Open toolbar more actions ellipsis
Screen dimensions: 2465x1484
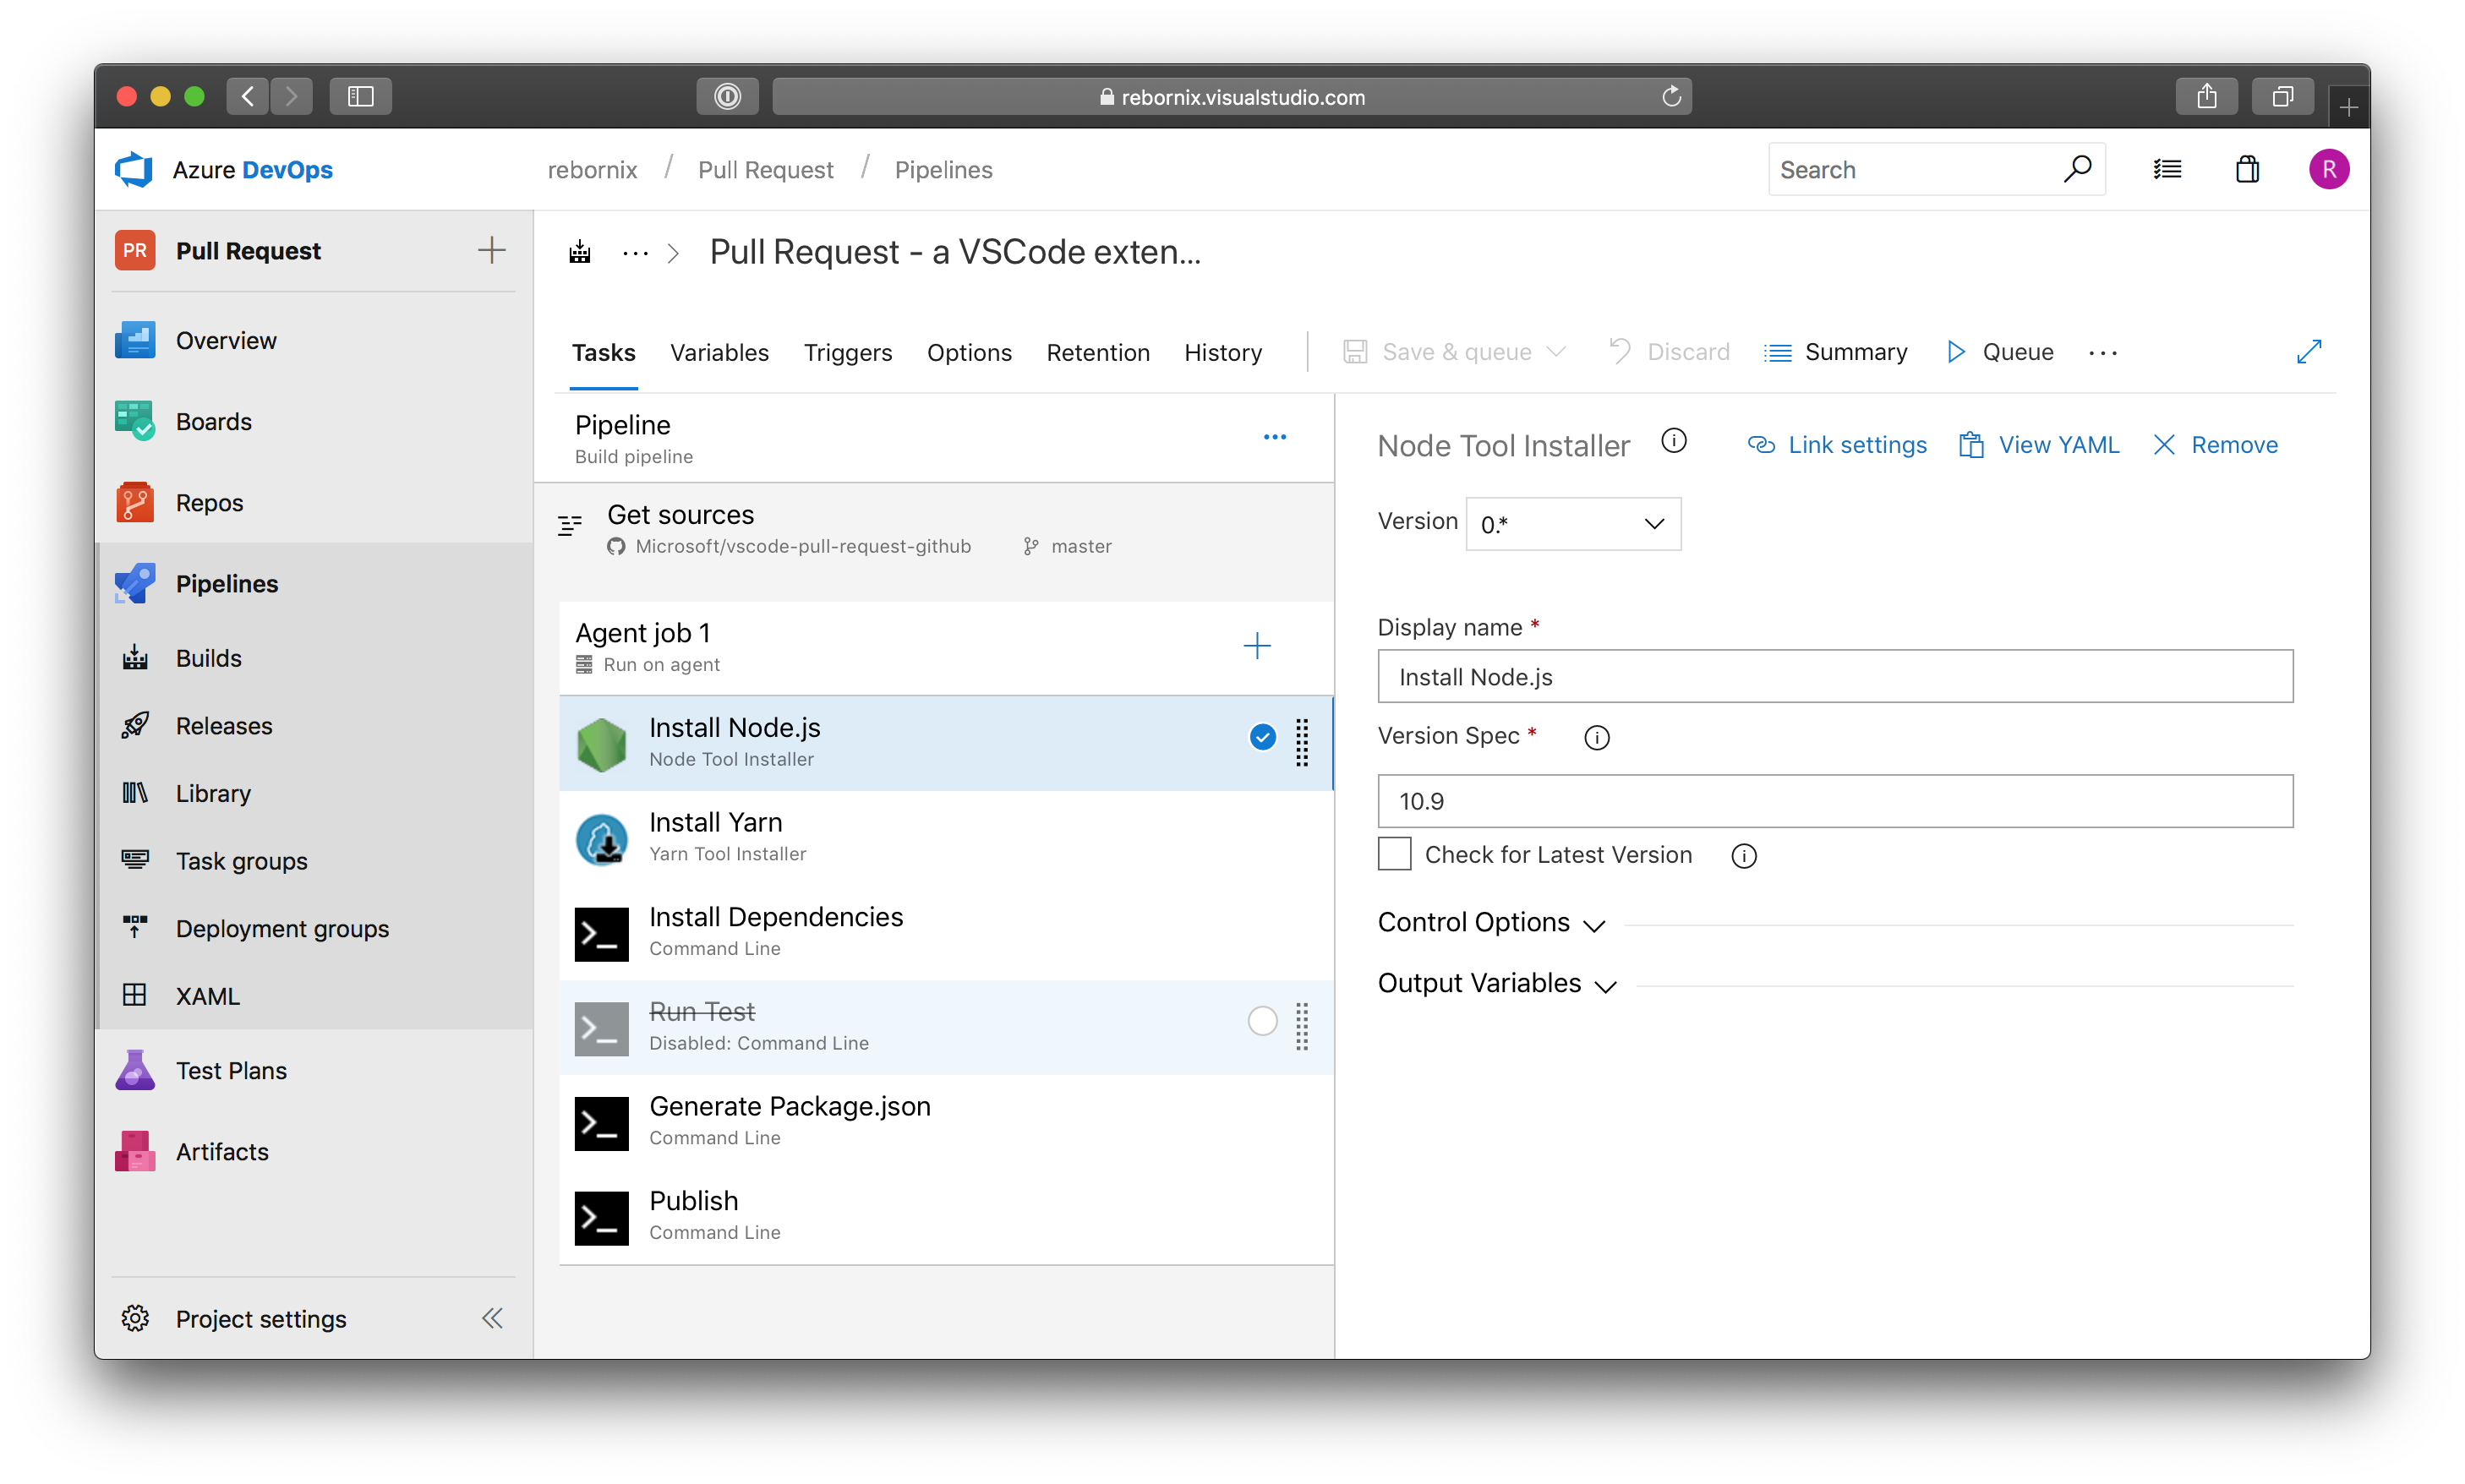(2102, 352)
